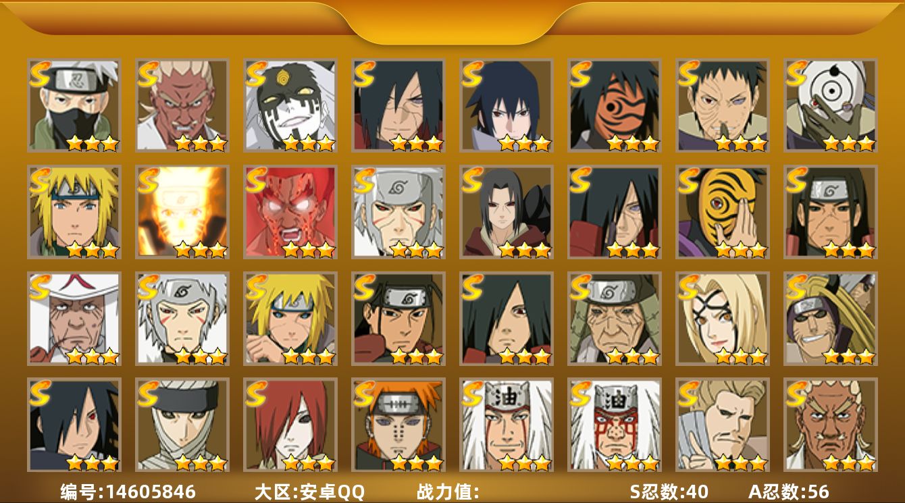Screen dimensions: 905x503
Task: Click the account ID 编号:14605846 text
Action: tap(128, 492)
